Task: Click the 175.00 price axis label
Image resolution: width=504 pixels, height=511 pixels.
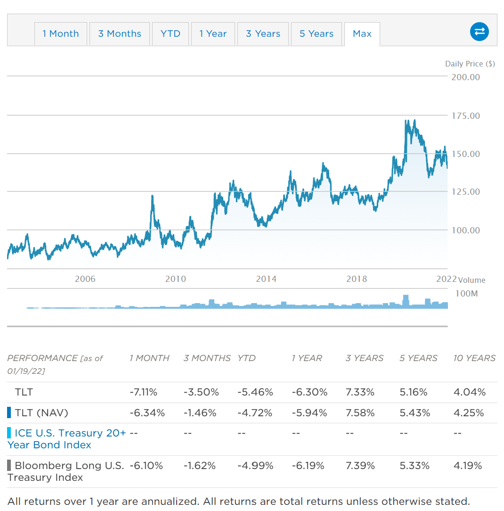Action: point(465,115)
